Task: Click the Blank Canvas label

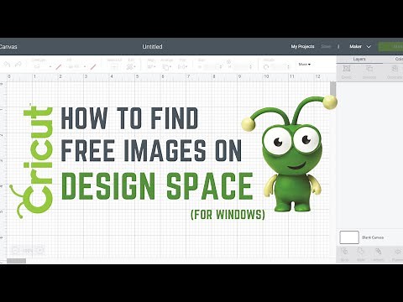Action: (x=373, y=237)
